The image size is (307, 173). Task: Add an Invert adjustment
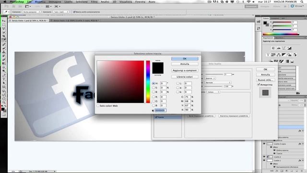point(271,62)
